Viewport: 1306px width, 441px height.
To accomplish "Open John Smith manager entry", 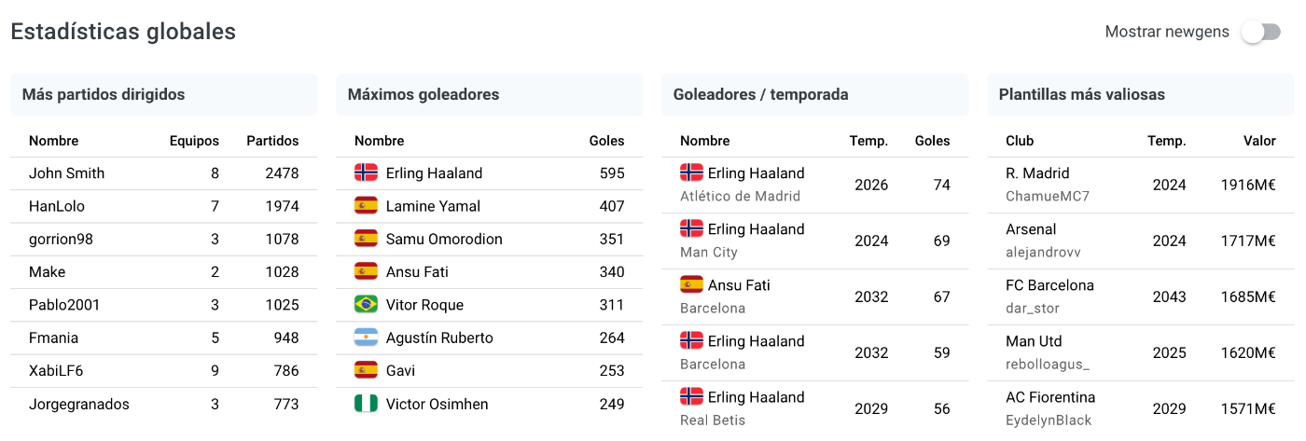I will point(163,173).
